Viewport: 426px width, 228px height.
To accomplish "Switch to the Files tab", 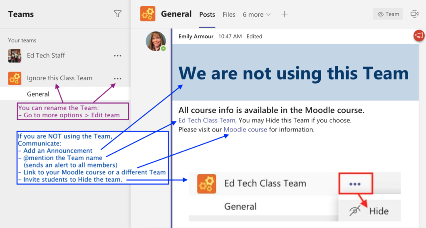I will [229, 15].
